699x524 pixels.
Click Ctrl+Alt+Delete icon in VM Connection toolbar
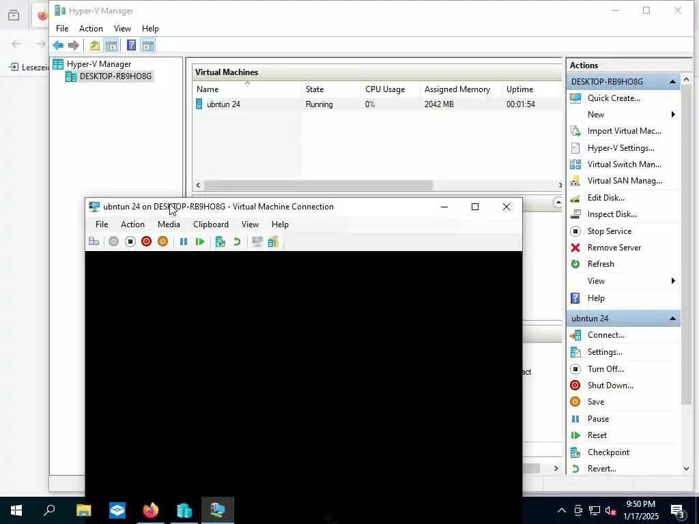coord(94,242)
